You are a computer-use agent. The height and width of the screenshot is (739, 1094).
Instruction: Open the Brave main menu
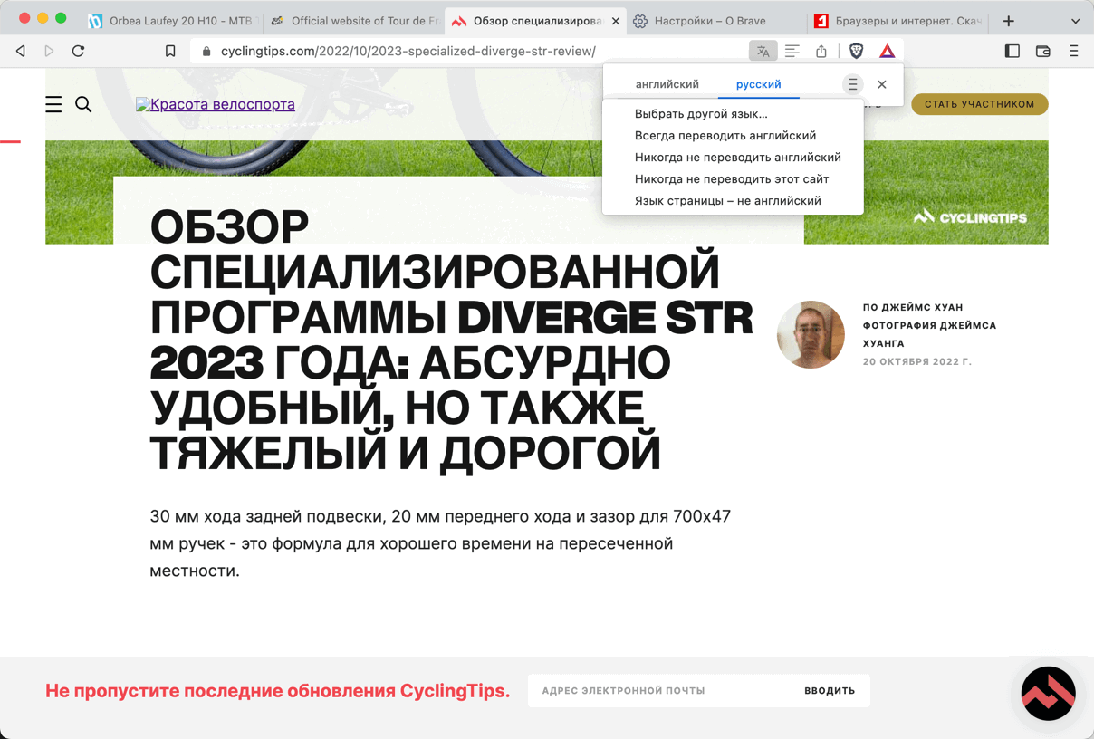point(1074,52)
